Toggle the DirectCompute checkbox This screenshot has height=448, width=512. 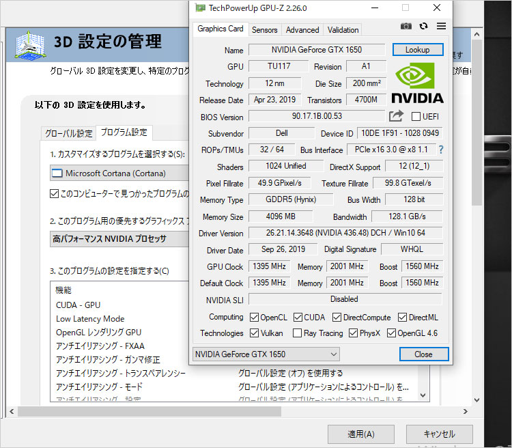pyautogui.click(x=337, y=318)
